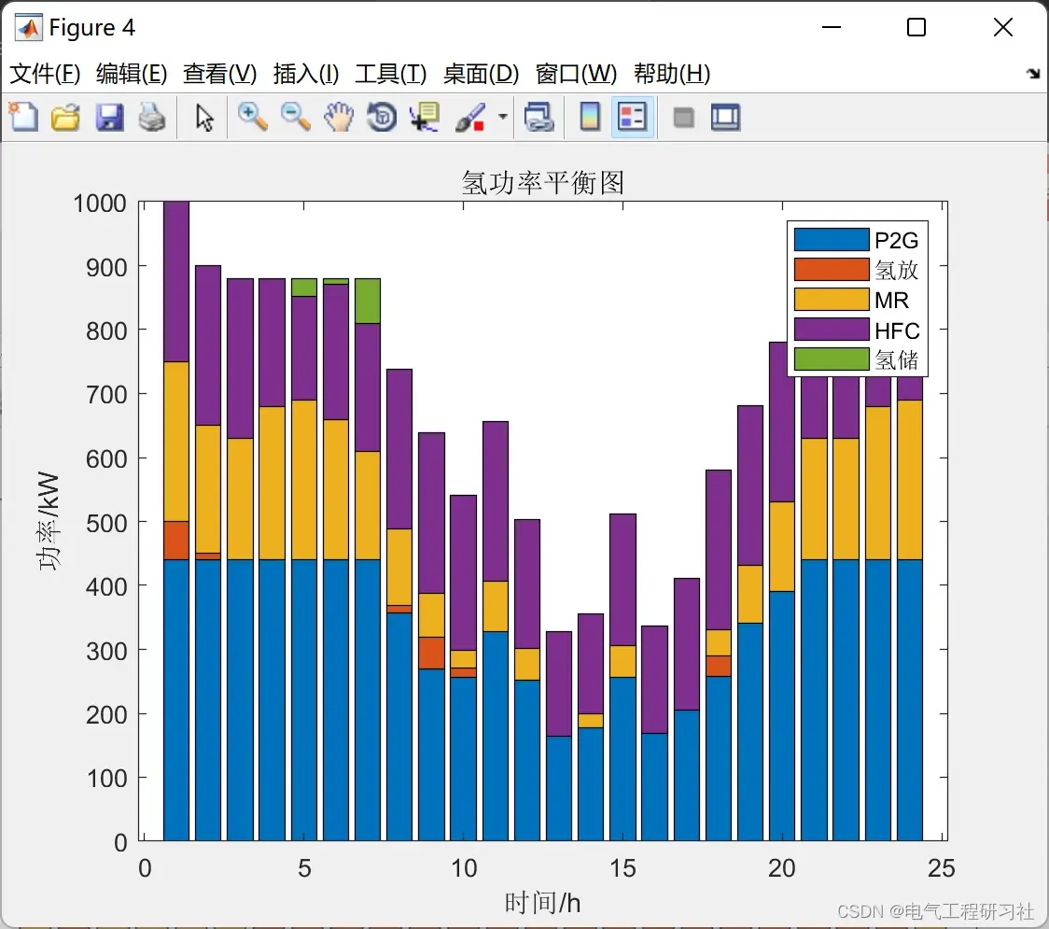This screenshot has width=1049, height=929.
Task: Expand the toolbar dock arrow at top right
Action: point(1034,74)
